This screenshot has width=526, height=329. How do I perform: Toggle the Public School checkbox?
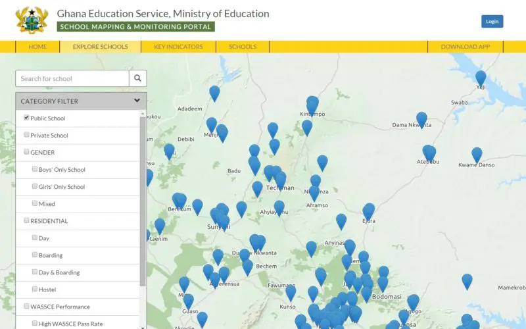(26, 118)
